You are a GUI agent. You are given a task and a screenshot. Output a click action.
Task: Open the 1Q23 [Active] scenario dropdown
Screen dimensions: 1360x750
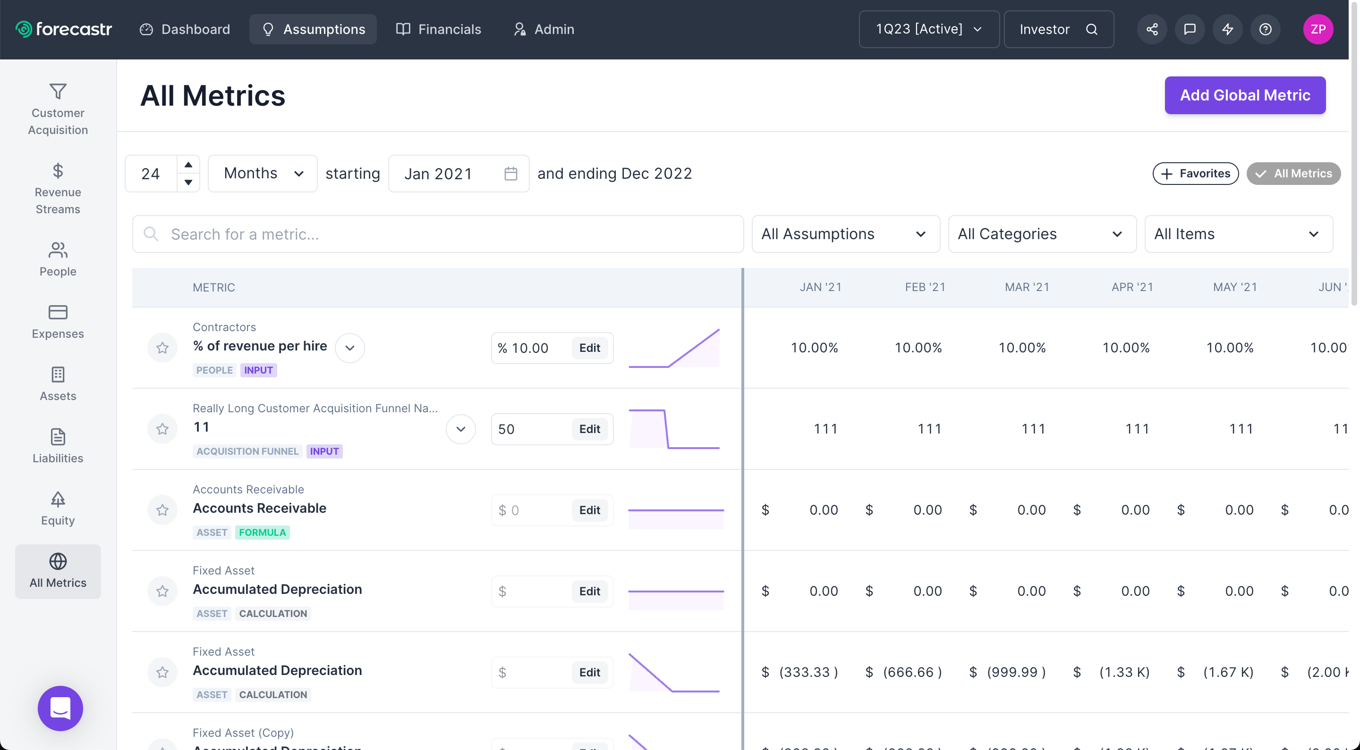929,29
